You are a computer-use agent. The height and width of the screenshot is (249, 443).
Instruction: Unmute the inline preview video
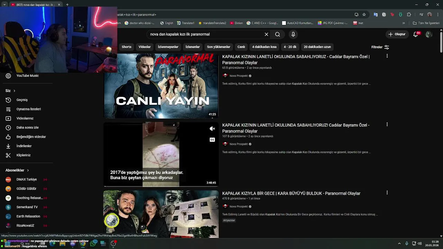point(213,129)
